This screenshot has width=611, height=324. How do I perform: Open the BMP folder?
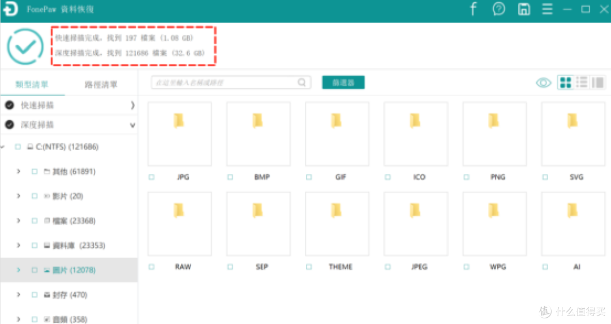click(x=259, y=134)
